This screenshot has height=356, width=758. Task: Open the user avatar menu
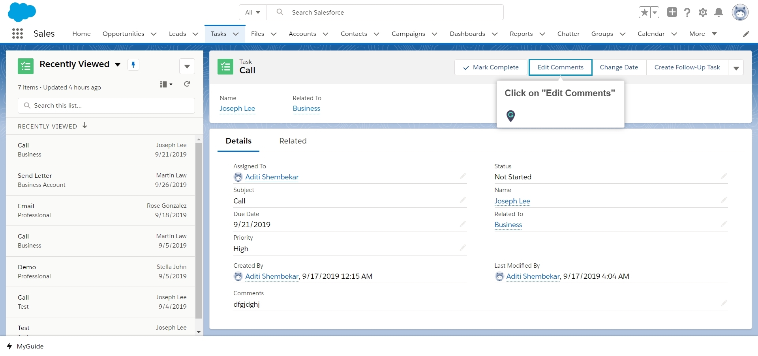[x=740, y=12]
